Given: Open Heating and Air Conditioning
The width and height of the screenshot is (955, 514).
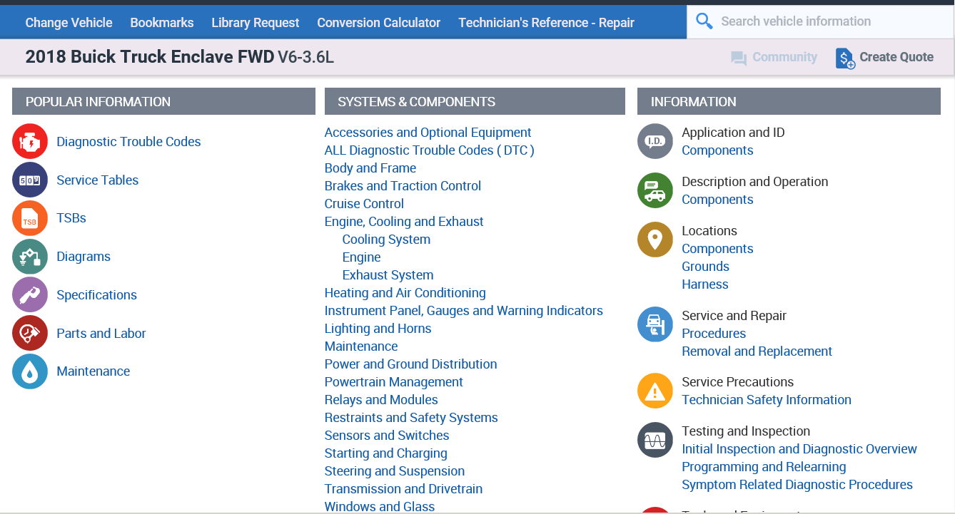Looking at the screenshot, I should click(405, 293).
